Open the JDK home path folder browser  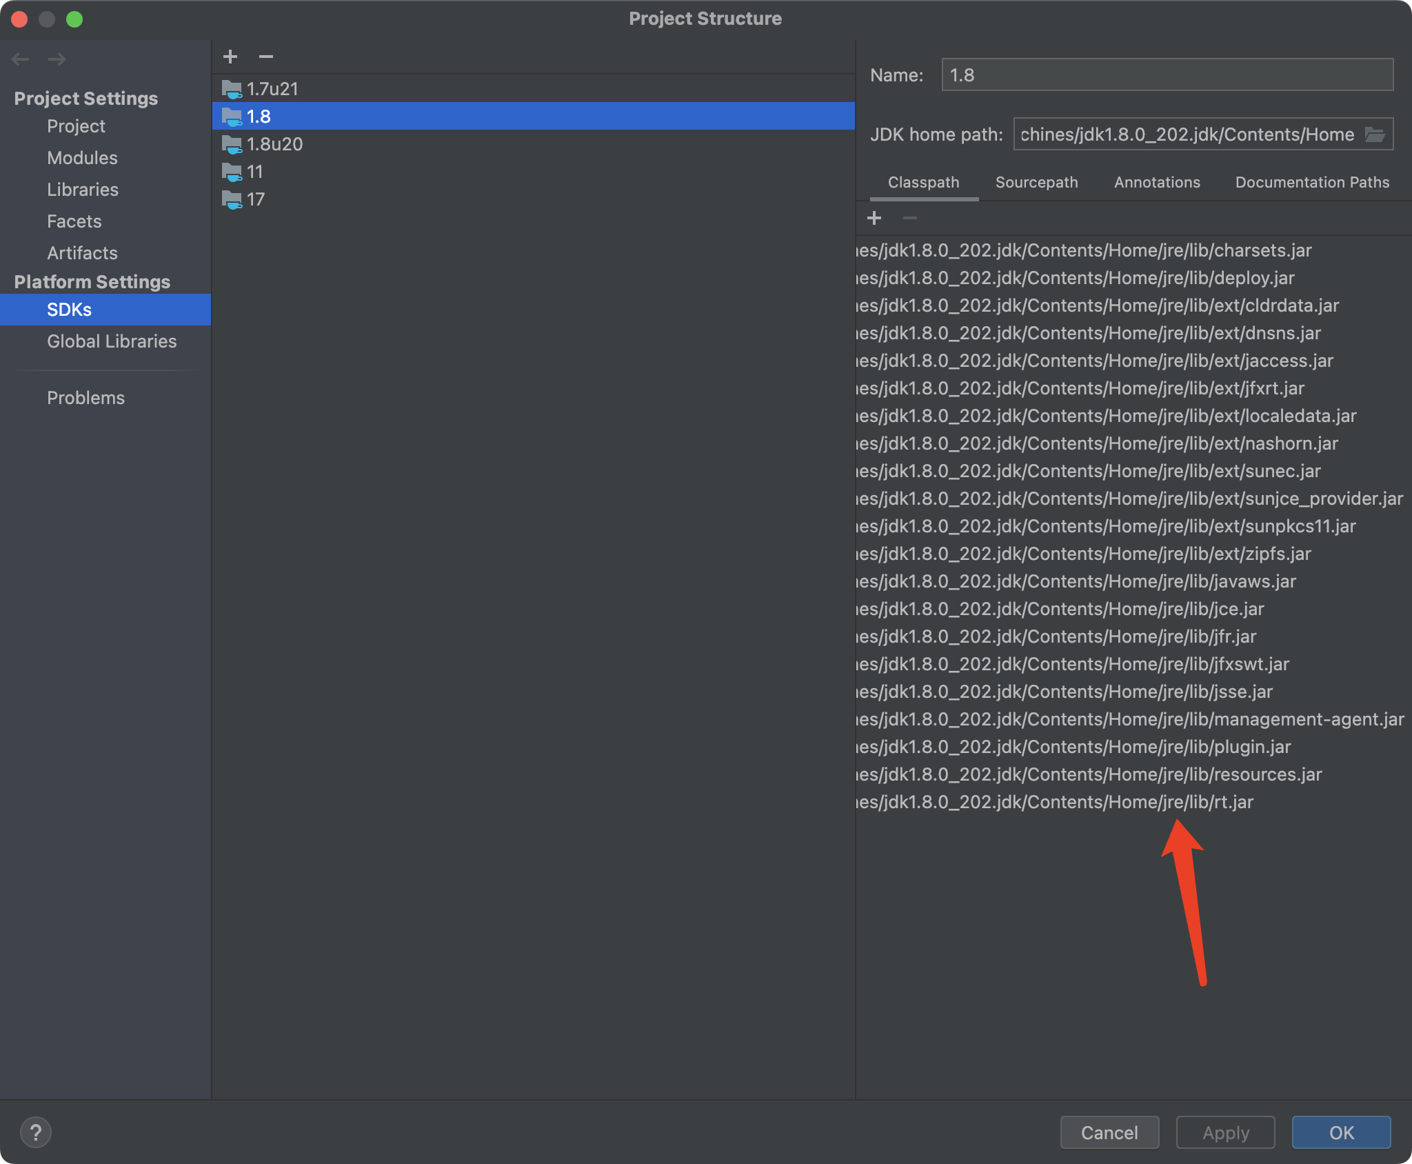pos(1376,134)
